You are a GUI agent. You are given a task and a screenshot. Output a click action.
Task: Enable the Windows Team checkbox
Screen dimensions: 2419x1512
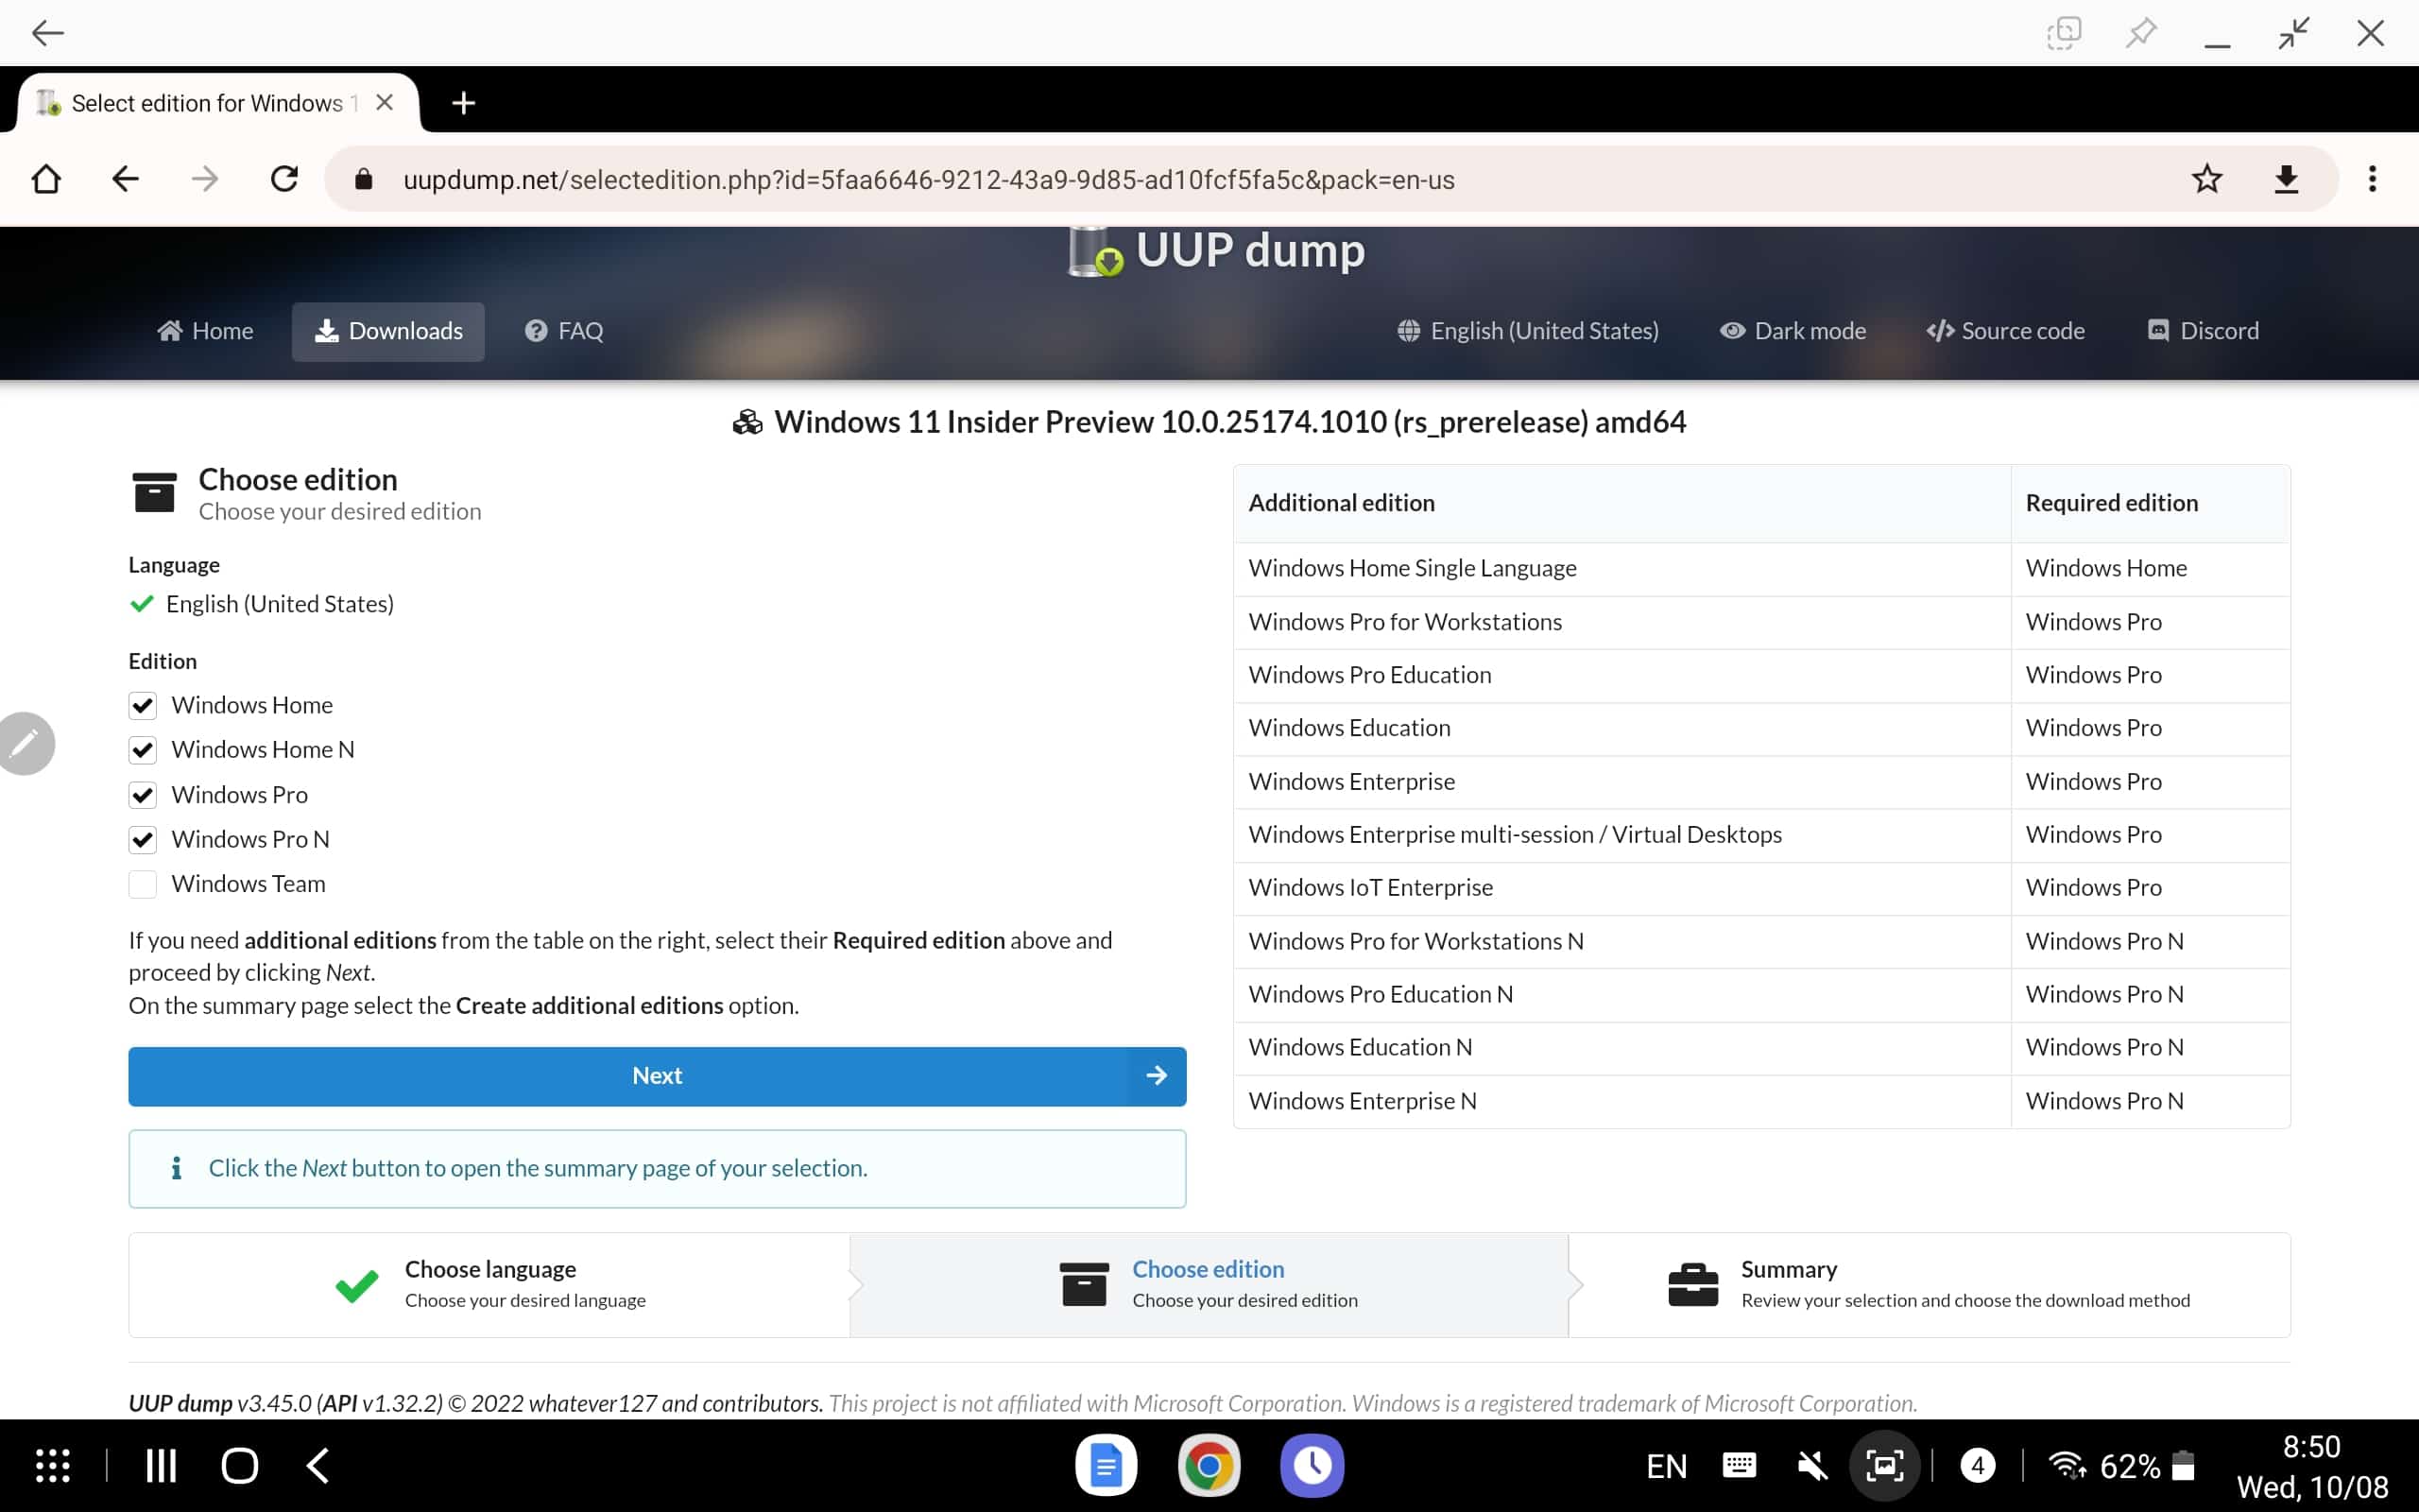tap(143, 884)
